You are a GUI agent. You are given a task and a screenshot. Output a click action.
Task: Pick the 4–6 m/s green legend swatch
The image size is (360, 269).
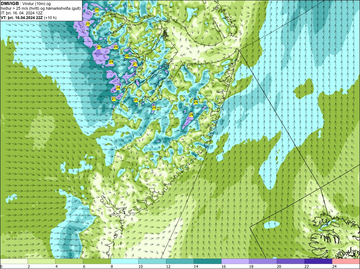69,261
